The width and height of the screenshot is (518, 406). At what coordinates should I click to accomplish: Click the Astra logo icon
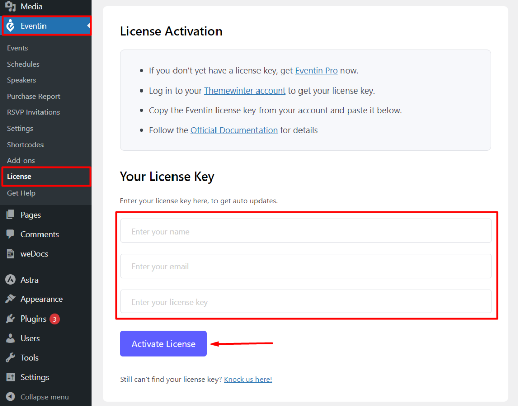(10, 280)
